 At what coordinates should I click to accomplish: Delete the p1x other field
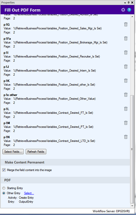click(x=126, y=95)
